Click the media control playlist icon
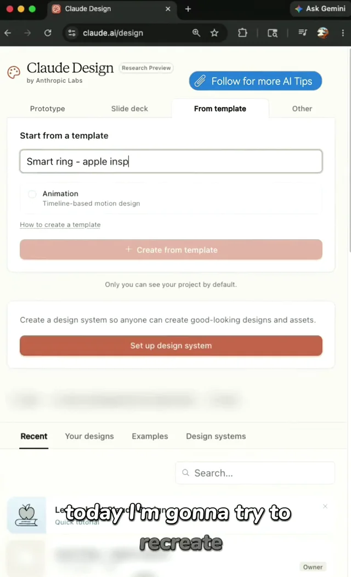Image resolution: width=351 pixels, height=577 pixels. pyautogui.click(x=302, y=33)
